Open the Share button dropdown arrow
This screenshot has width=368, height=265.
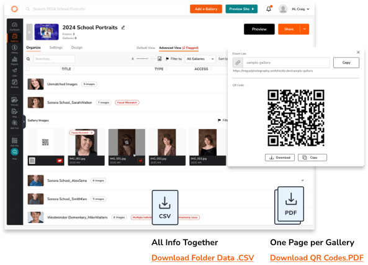[x=305, y=29]
